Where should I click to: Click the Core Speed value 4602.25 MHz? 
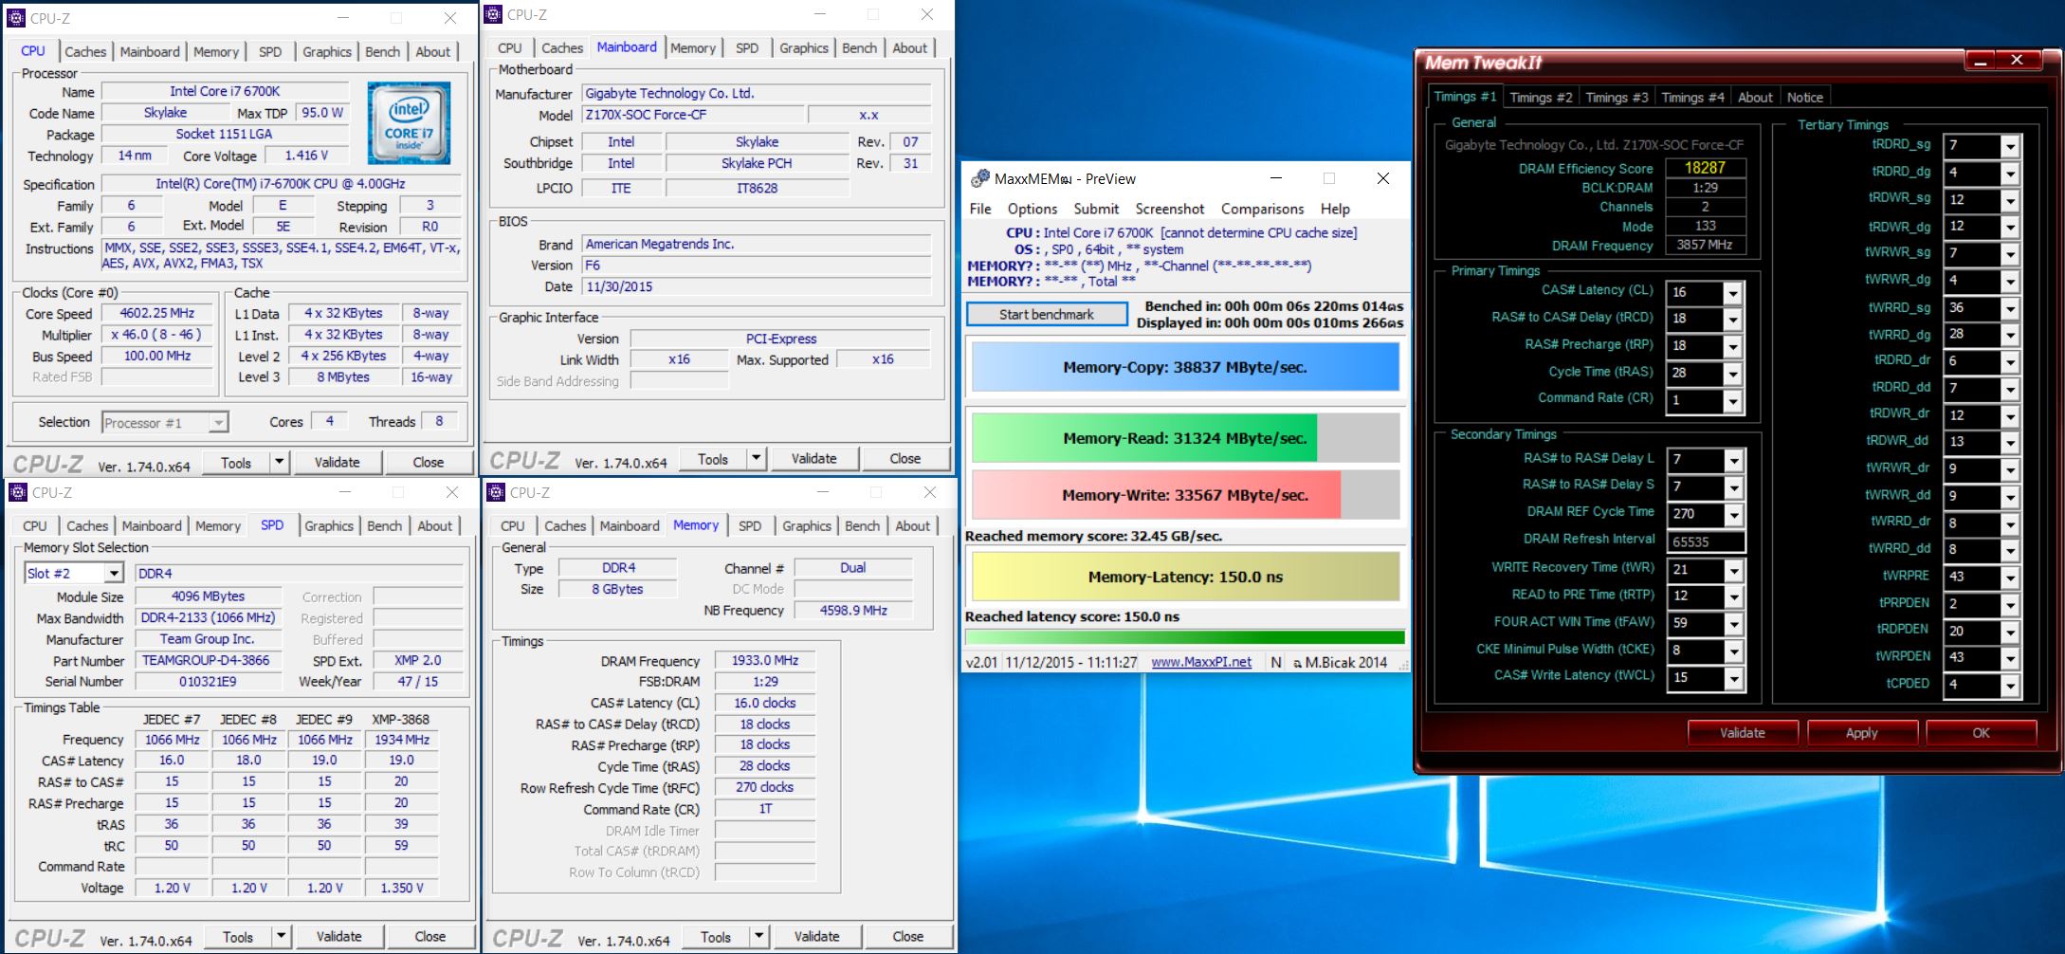[157, 313]
